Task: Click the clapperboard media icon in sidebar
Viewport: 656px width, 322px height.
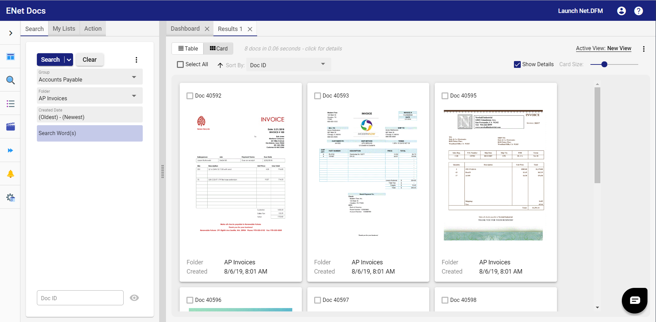Action: pyautogui.click(x=10, y=127)
